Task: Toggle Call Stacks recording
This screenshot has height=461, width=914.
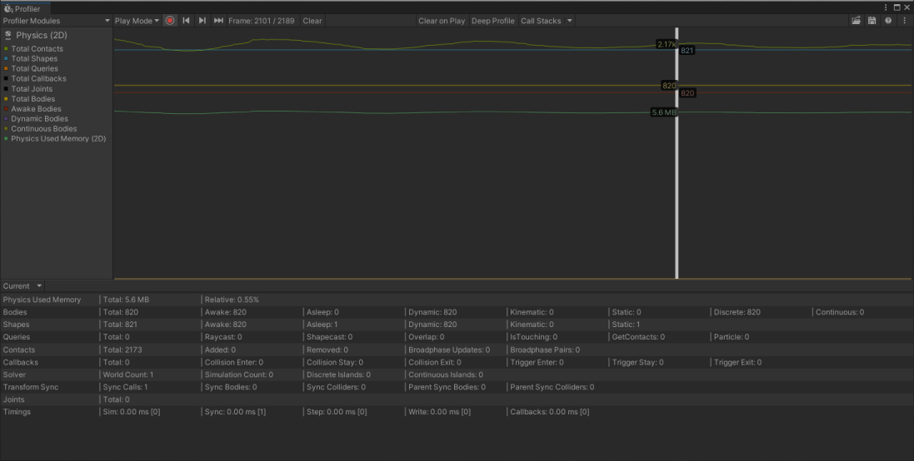Action: click(x=541, y=21)
